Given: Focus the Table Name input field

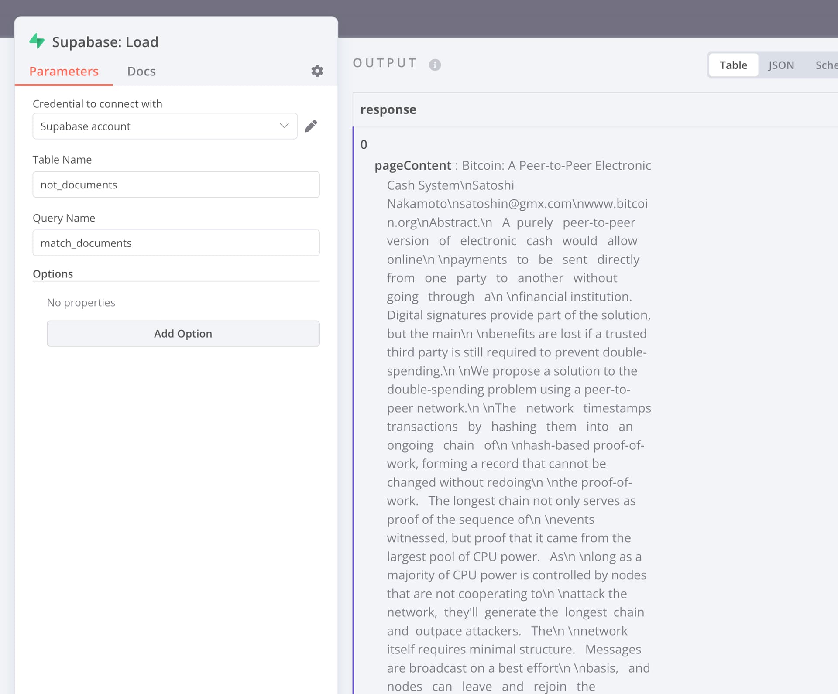Looking at the screenshot, I should pos(176,185).
